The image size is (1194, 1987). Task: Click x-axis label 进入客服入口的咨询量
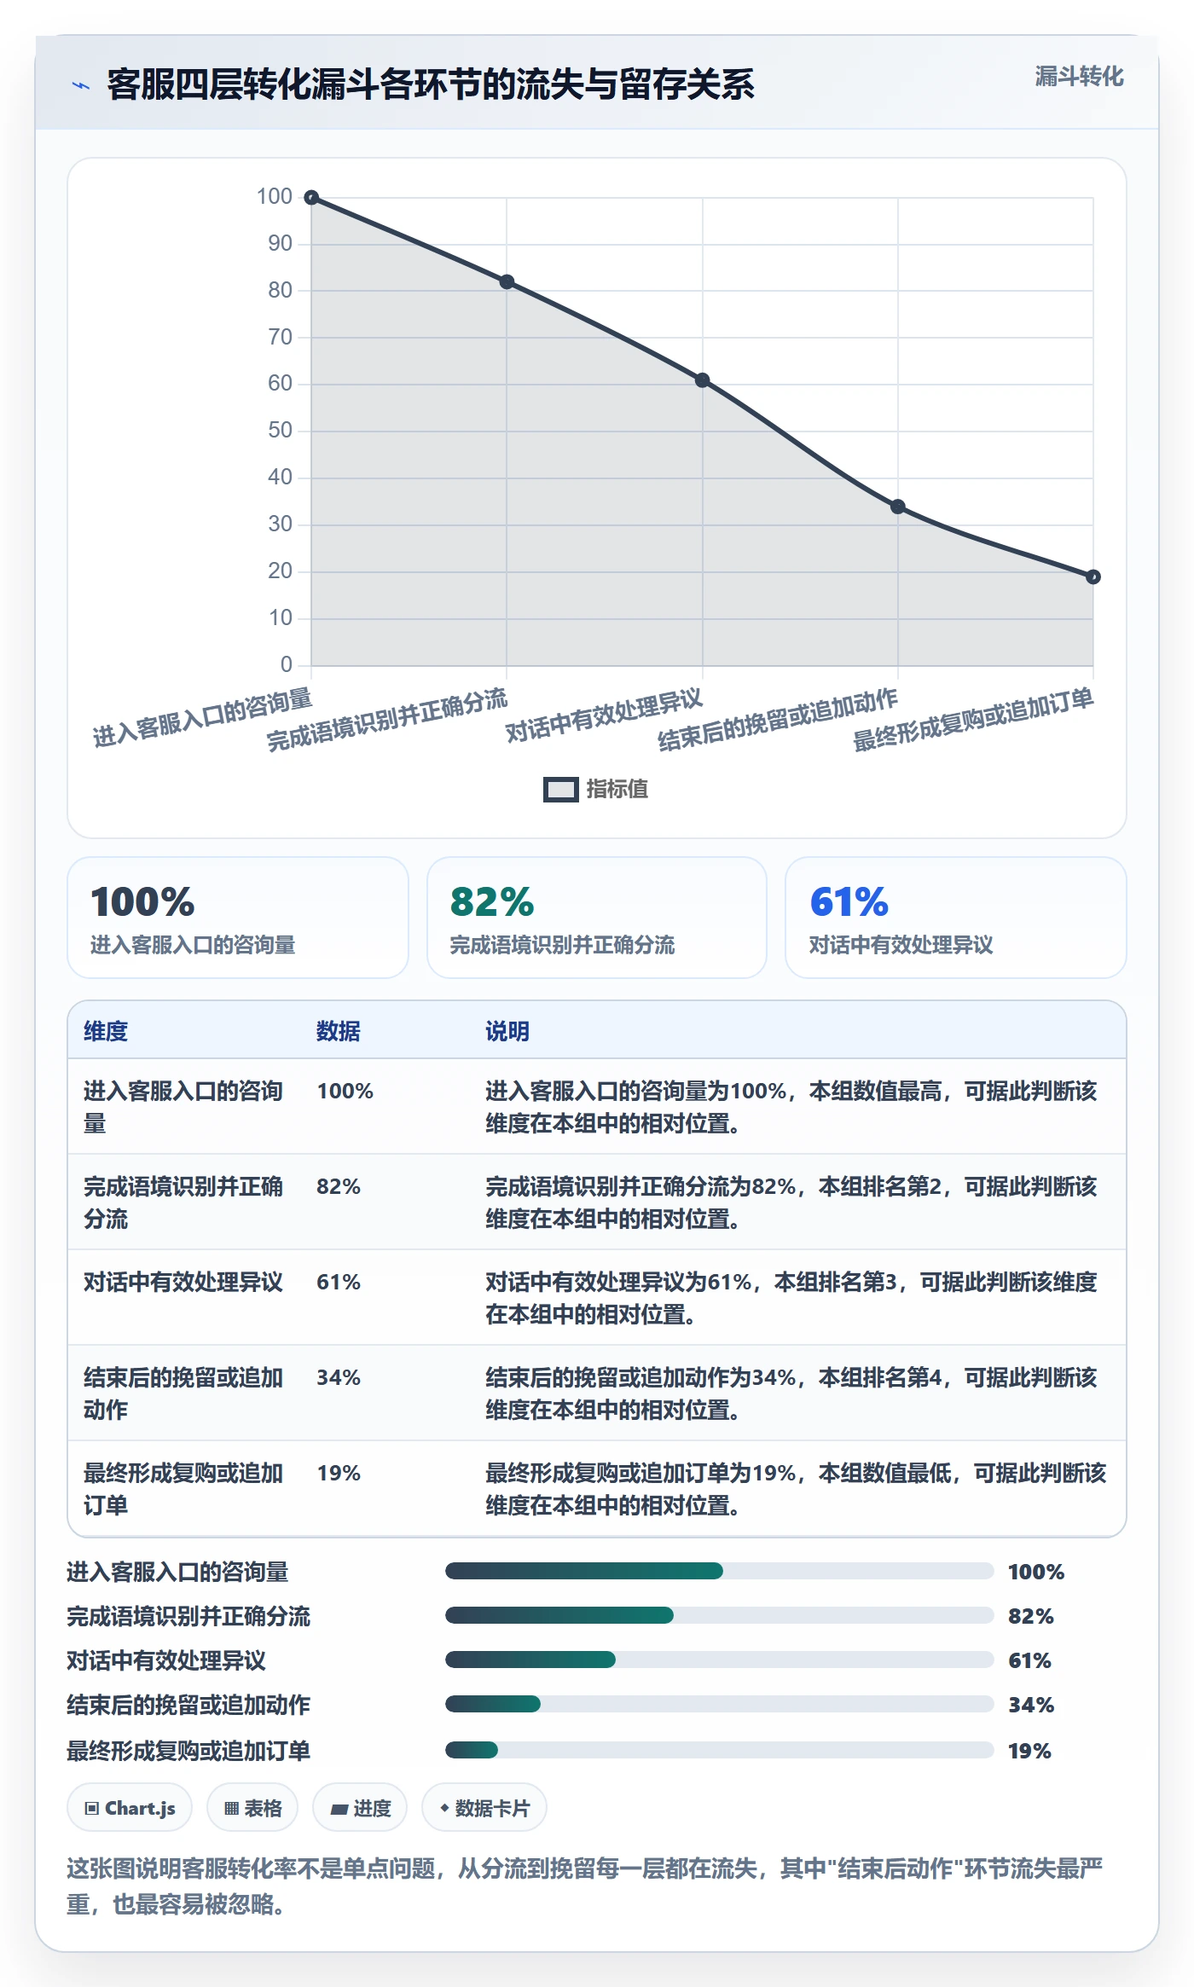(x=203, y=718)
